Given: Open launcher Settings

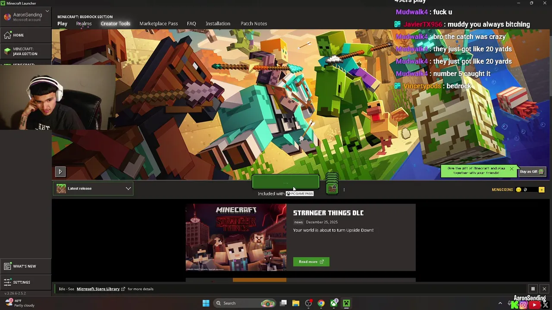Looking at the screenshot, I should [26, 282].
